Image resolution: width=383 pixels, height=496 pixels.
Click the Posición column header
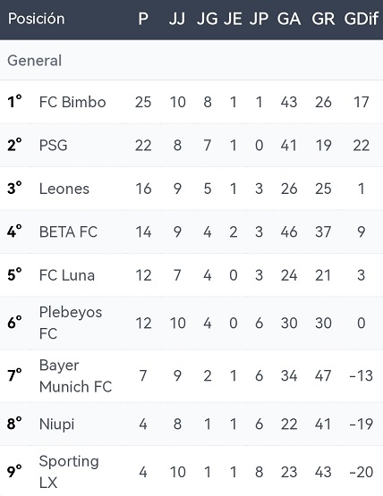tap(37, 19)
